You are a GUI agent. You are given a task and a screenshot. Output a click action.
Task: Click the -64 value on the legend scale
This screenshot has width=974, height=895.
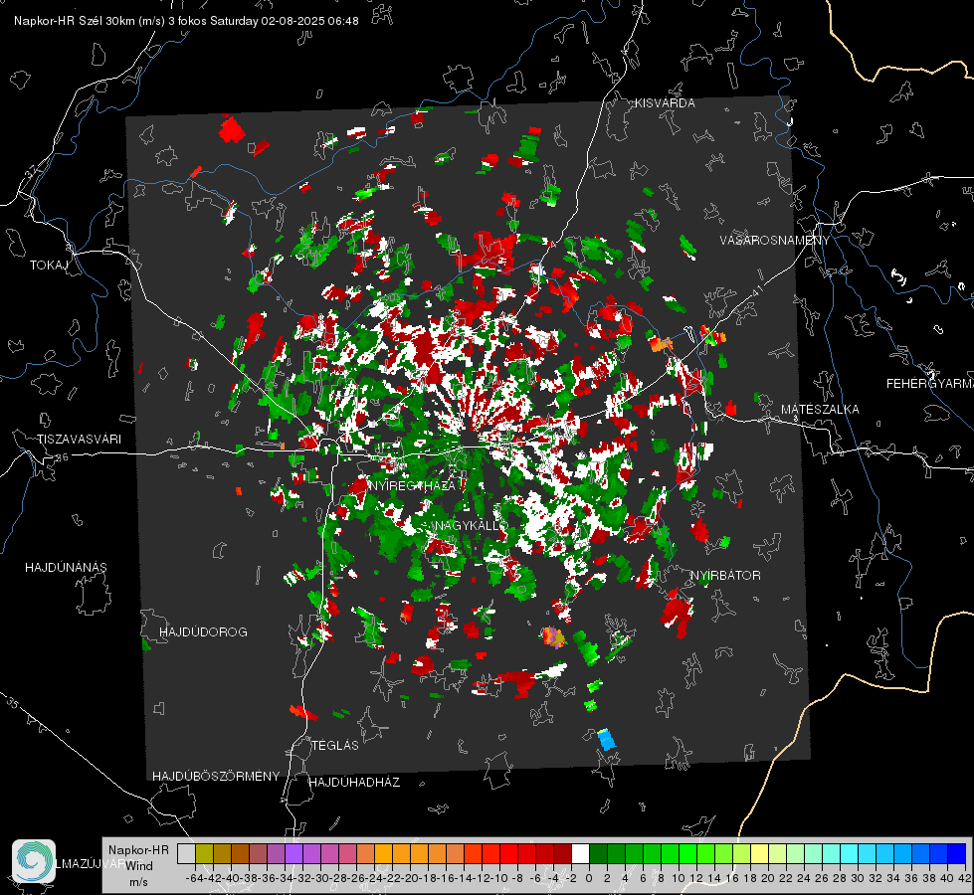[194, 878]
